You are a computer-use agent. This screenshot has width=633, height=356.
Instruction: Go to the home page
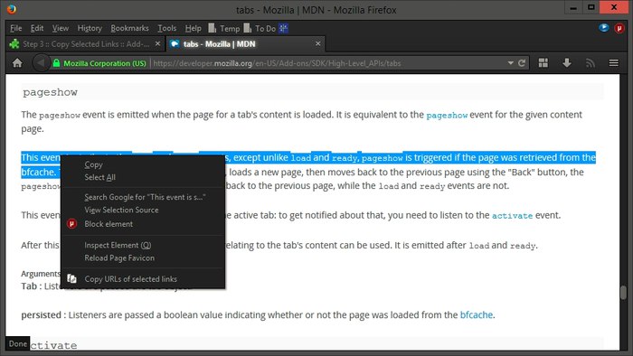point(17,63)
